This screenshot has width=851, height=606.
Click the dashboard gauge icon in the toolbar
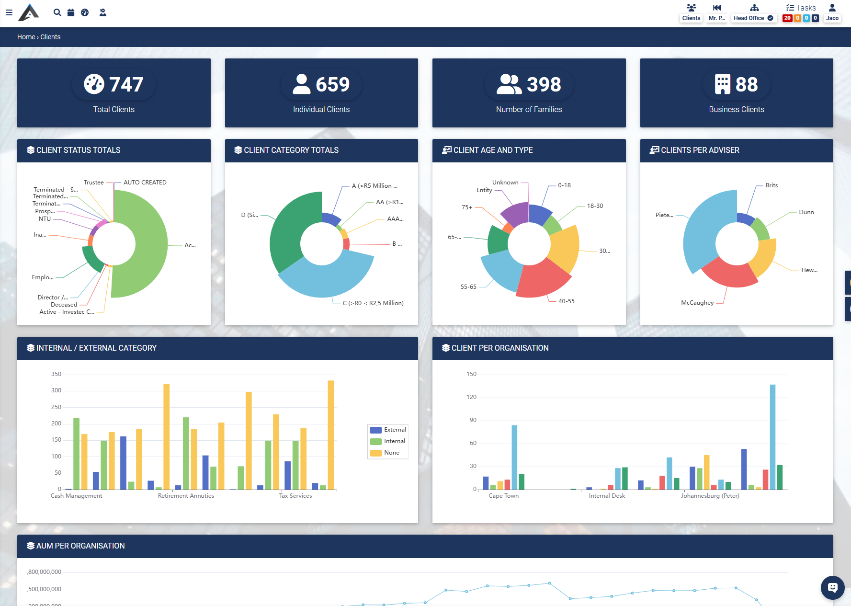[x=85, y=12]
